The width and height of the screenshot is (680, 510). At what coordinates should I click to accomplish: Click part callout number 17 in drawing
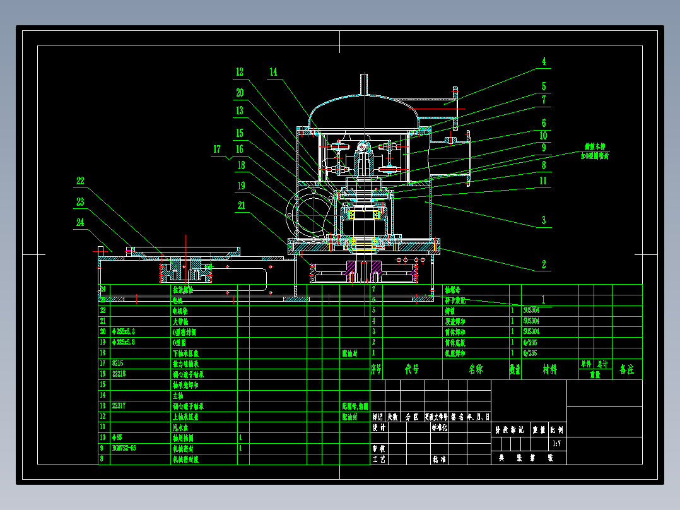pyautogui.click(x=217, y=150)
